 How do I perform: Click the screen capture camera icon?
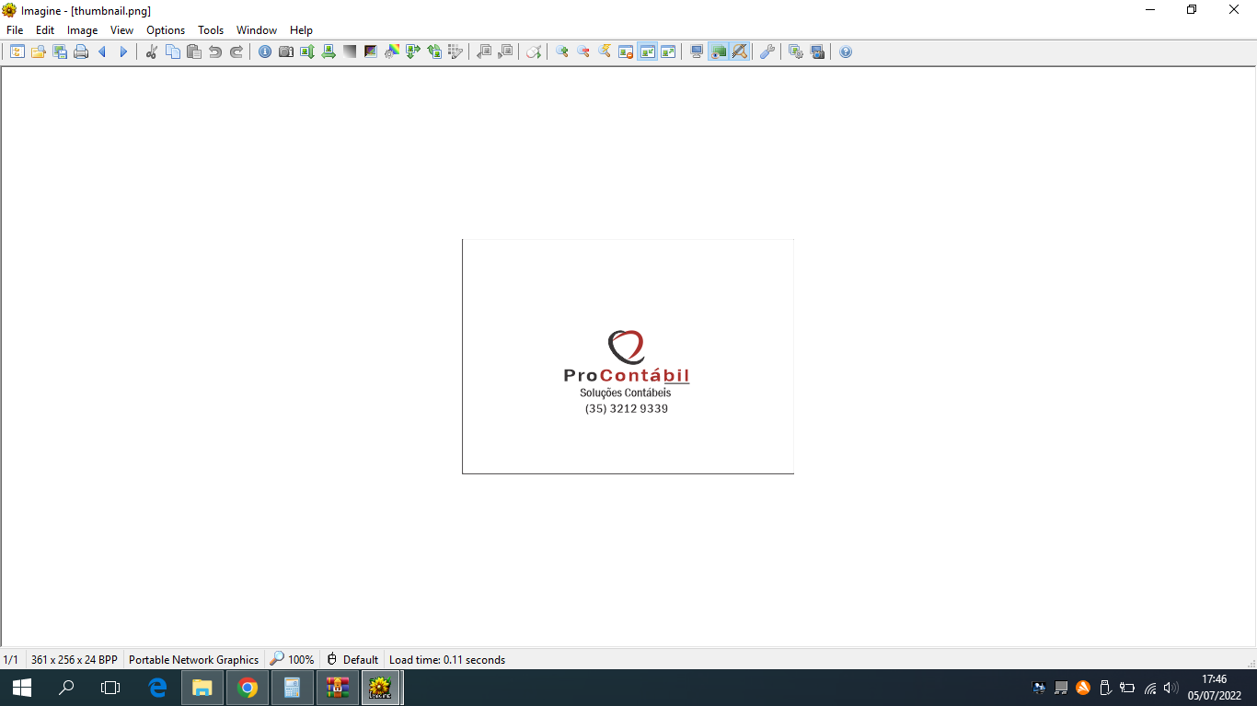(x=817, y=52)
